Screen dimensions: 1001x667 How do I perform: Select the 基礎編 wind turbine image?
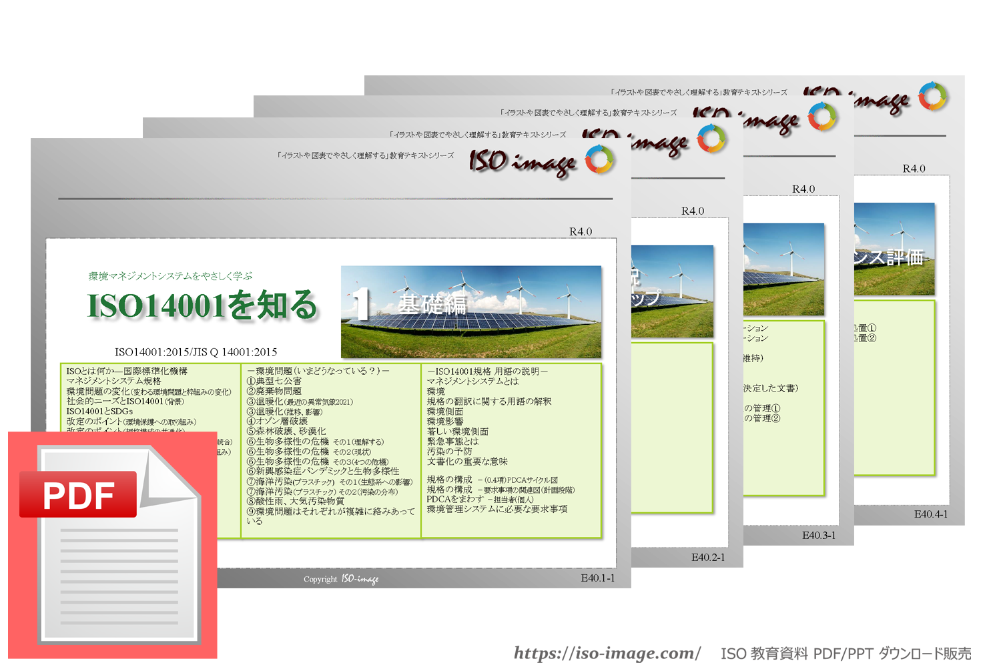[470, 311]
